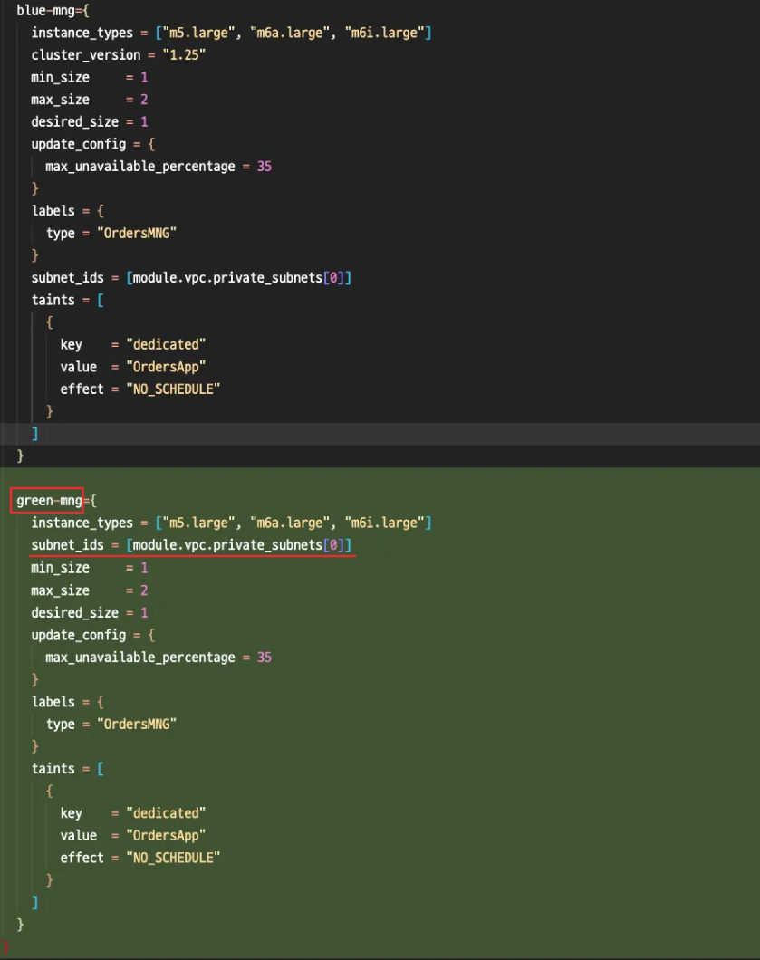This screenshot has width=760, height=960.
Task: Select "m6a.large" in the green-mng block
Action: [x=290, y=523]
